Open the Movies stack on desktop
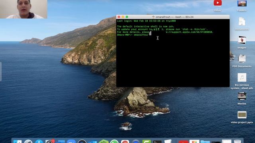 tap(242, 96)
